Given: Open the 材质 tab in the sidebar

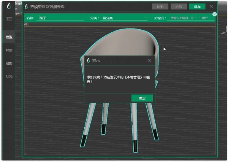Looking at the screenshot, I should 9,50.
